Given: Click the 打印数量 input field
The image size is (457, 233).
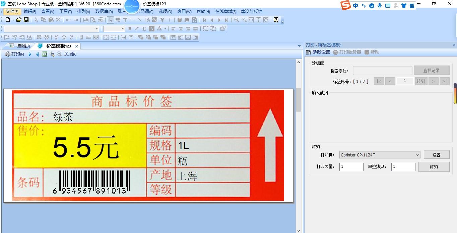Looking at the screenshot, I should [351, 166].
